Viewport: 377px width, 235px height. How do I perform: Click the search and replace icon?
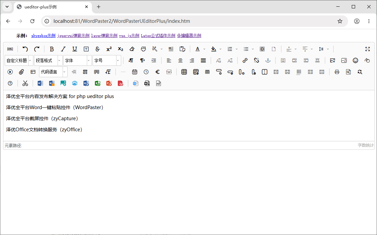tap(360, 72)
